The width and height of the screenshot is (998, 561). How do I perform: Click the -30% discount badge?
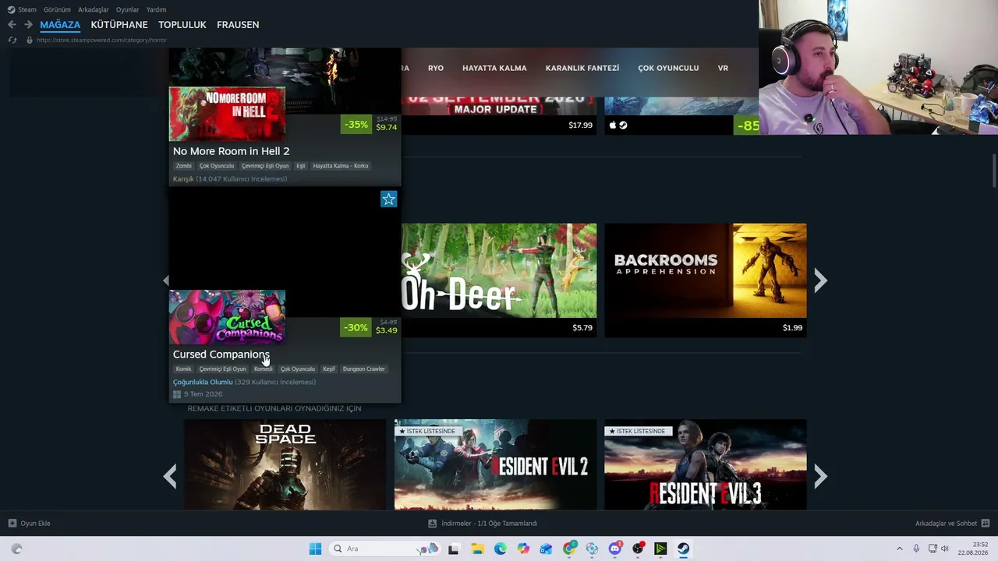[x=356, y=328]
